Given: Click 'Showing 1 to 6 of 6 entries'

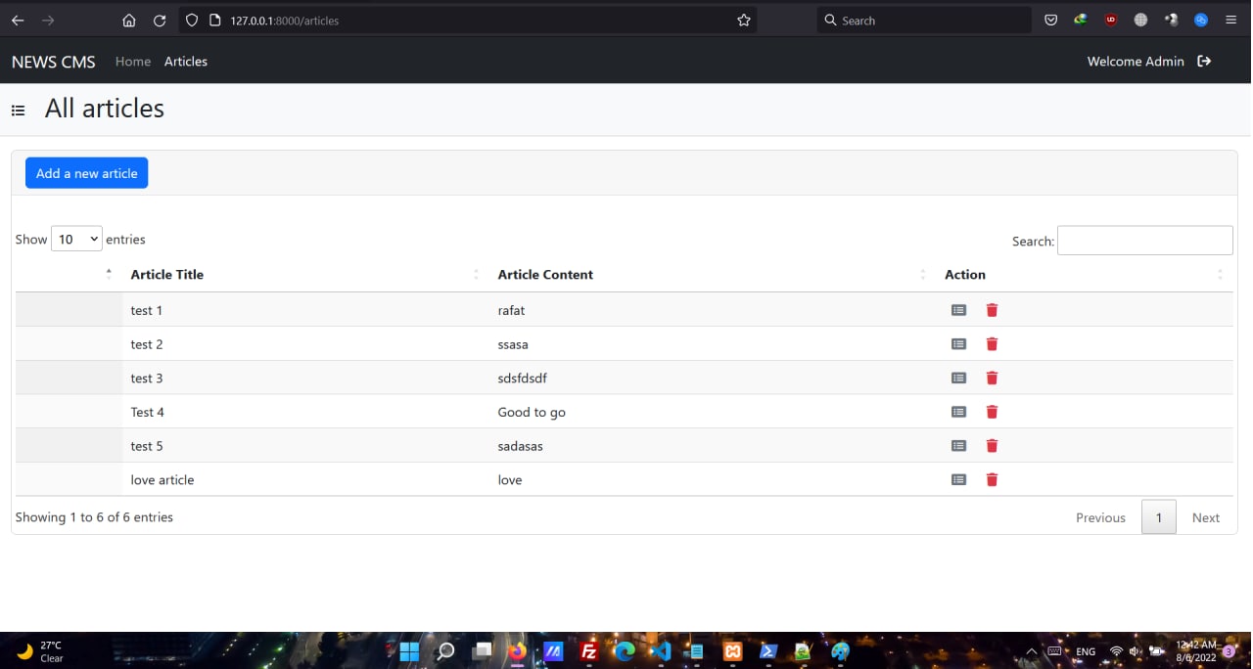Looking at the screenshot, I should pos(94,517).
